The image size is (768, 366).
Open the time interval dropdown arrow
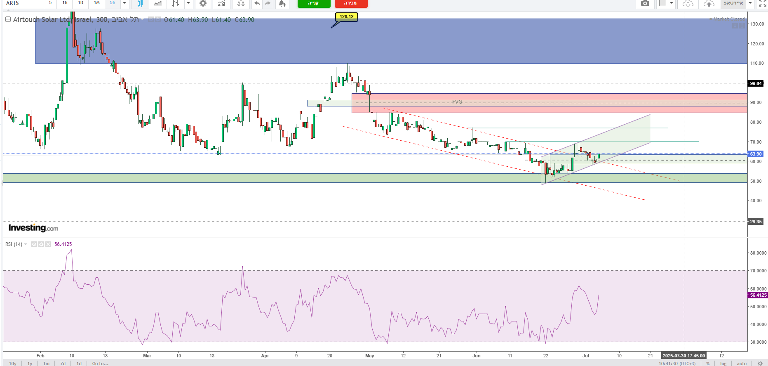pyautogui.click(x=124, y=3)
